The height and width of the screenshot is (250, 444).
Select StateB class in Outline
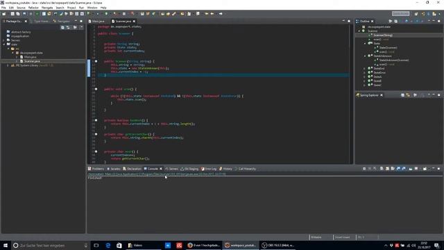pos(377,81)
